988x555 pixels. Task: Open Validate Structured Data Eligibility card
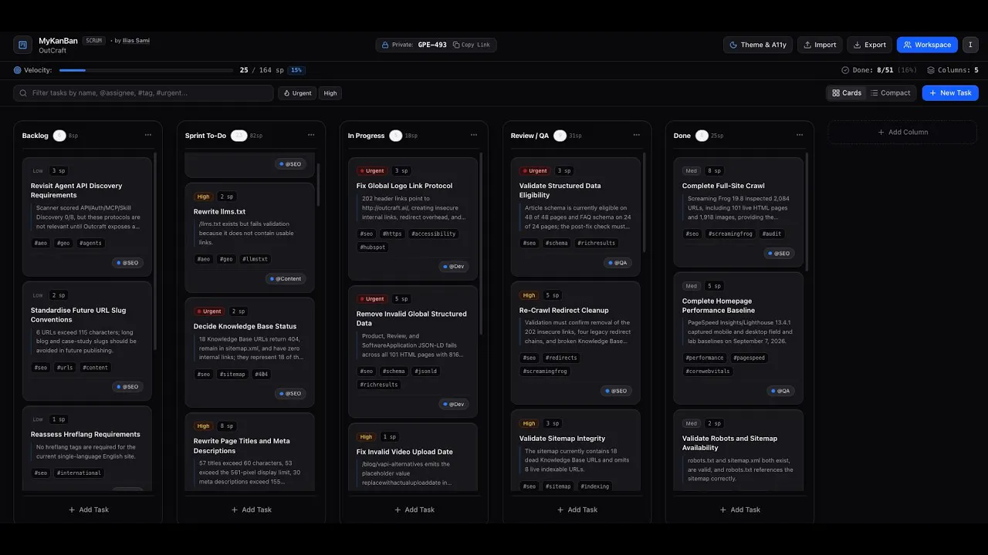pos(576,217)
